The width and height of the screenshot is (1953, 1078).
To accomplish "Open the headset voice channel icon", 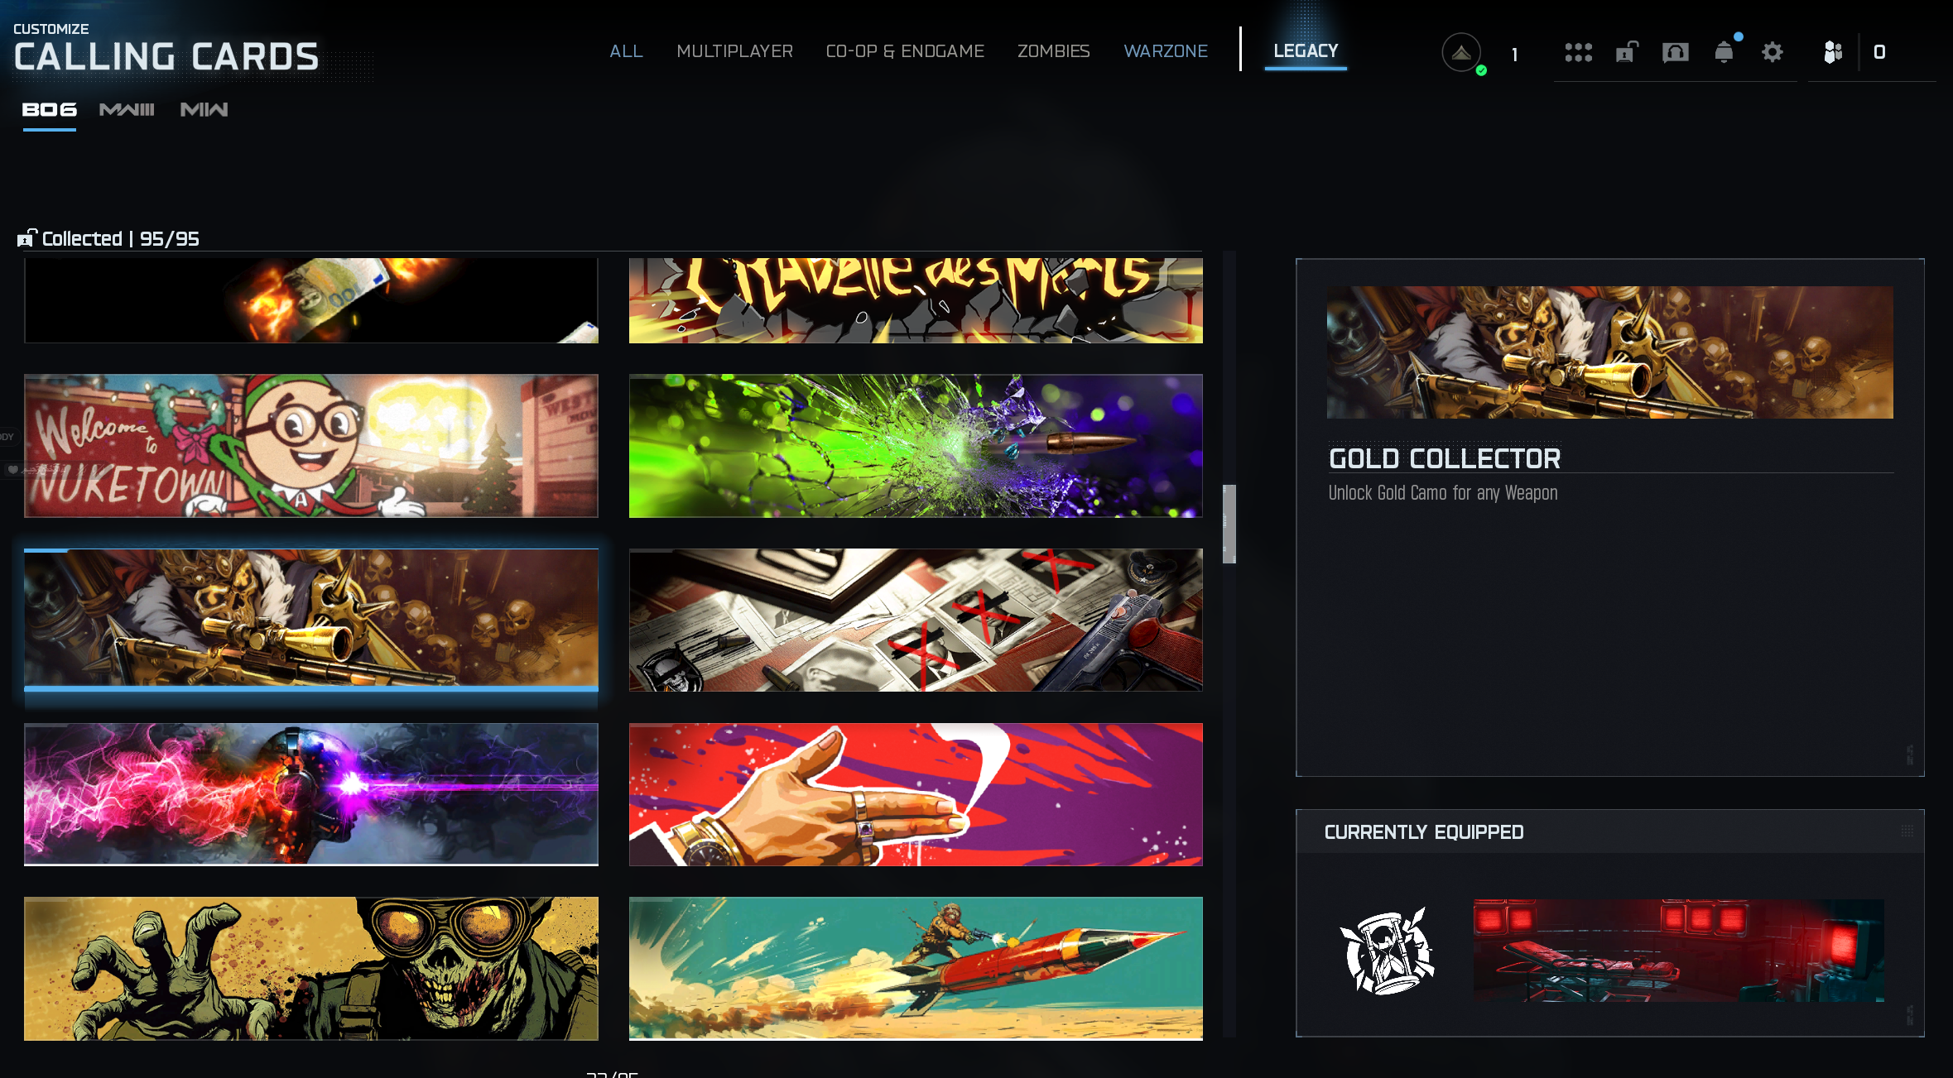I will [1675, 52].
